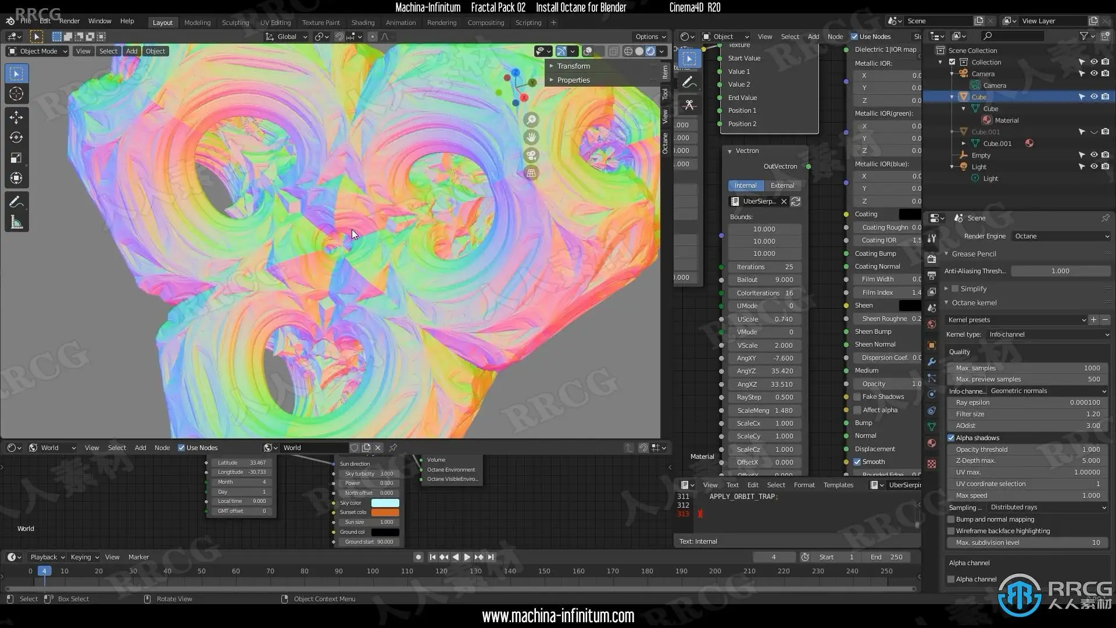Click the External button in the Vectron node
This screenshot has width=1116, height=628.
[x=782, y=185]
